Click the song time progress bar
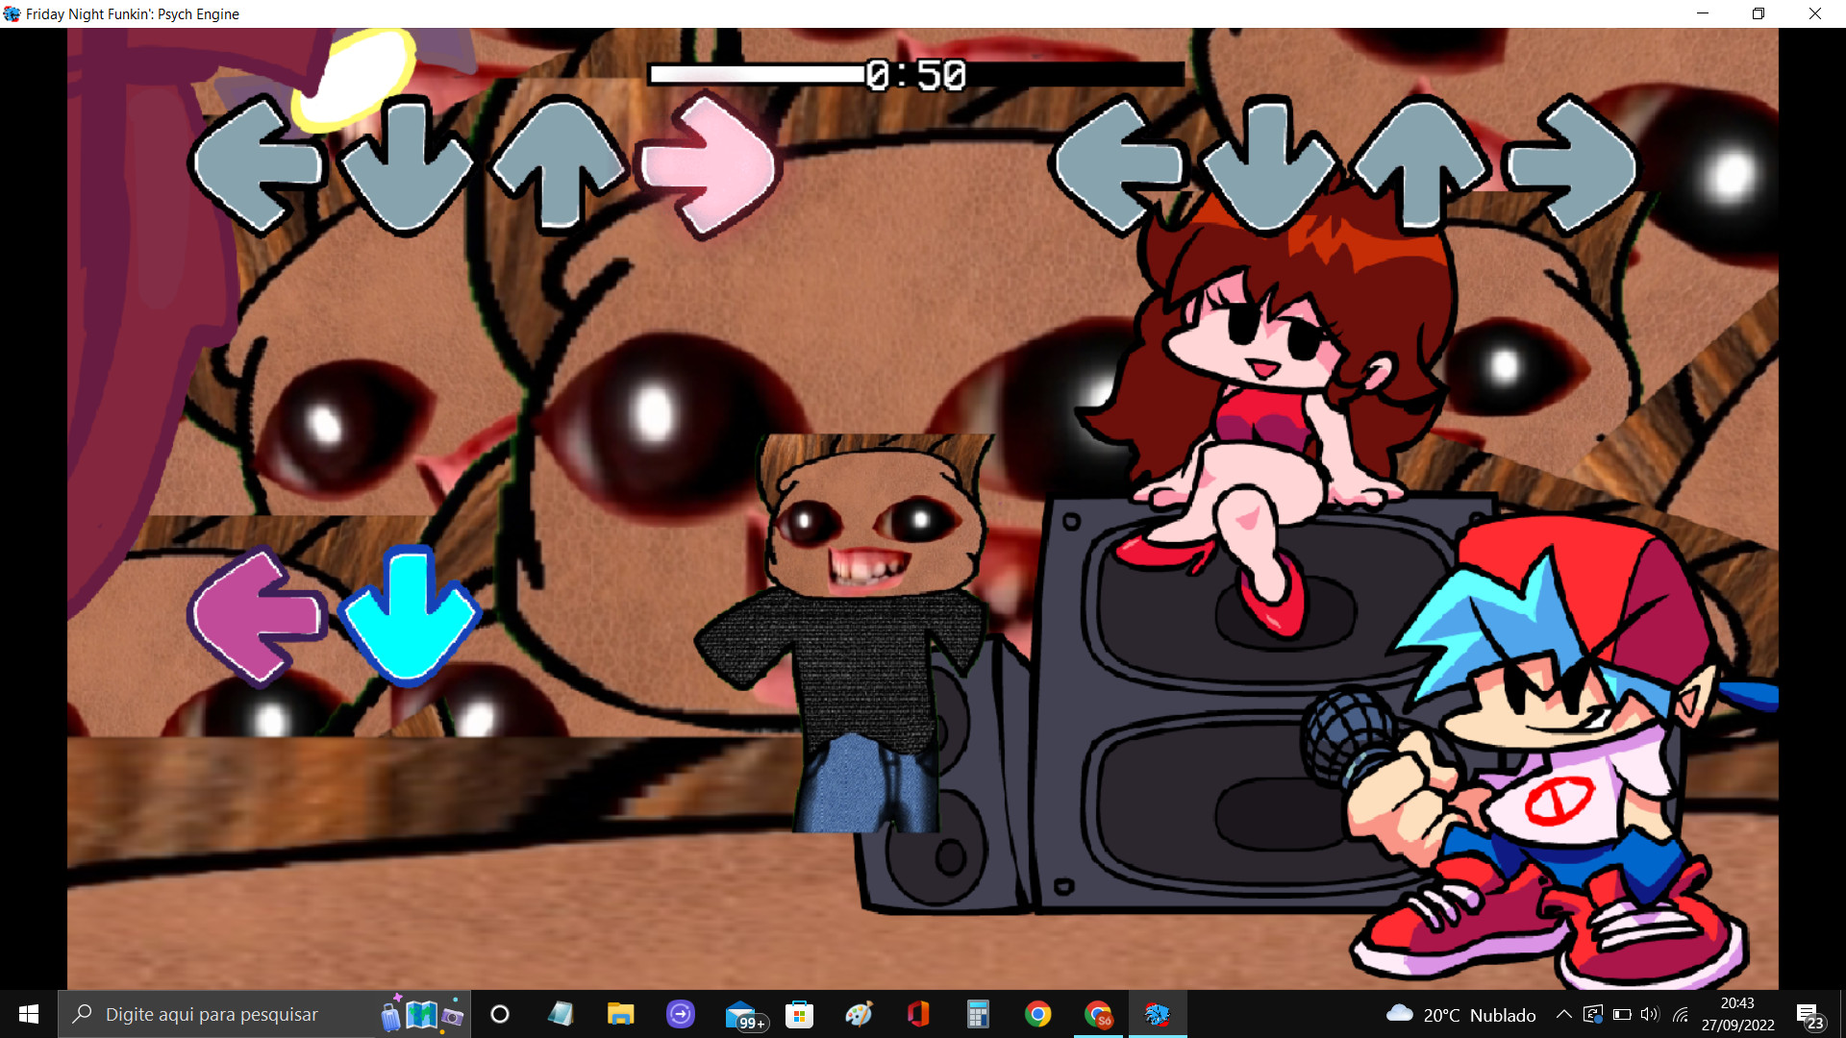 coord(915,74)
